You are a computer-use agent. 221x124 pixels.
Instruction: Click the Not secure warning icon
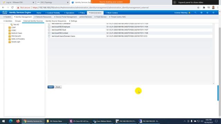18,8
